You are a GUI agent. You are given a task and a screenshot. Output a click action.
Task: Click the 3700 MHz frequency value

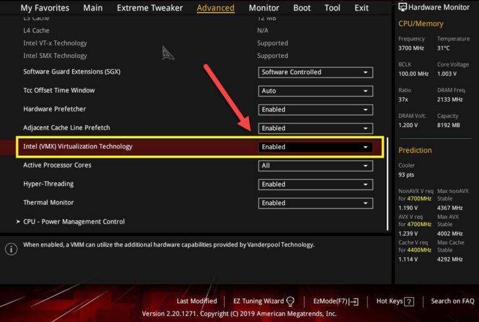pos(411,48)
